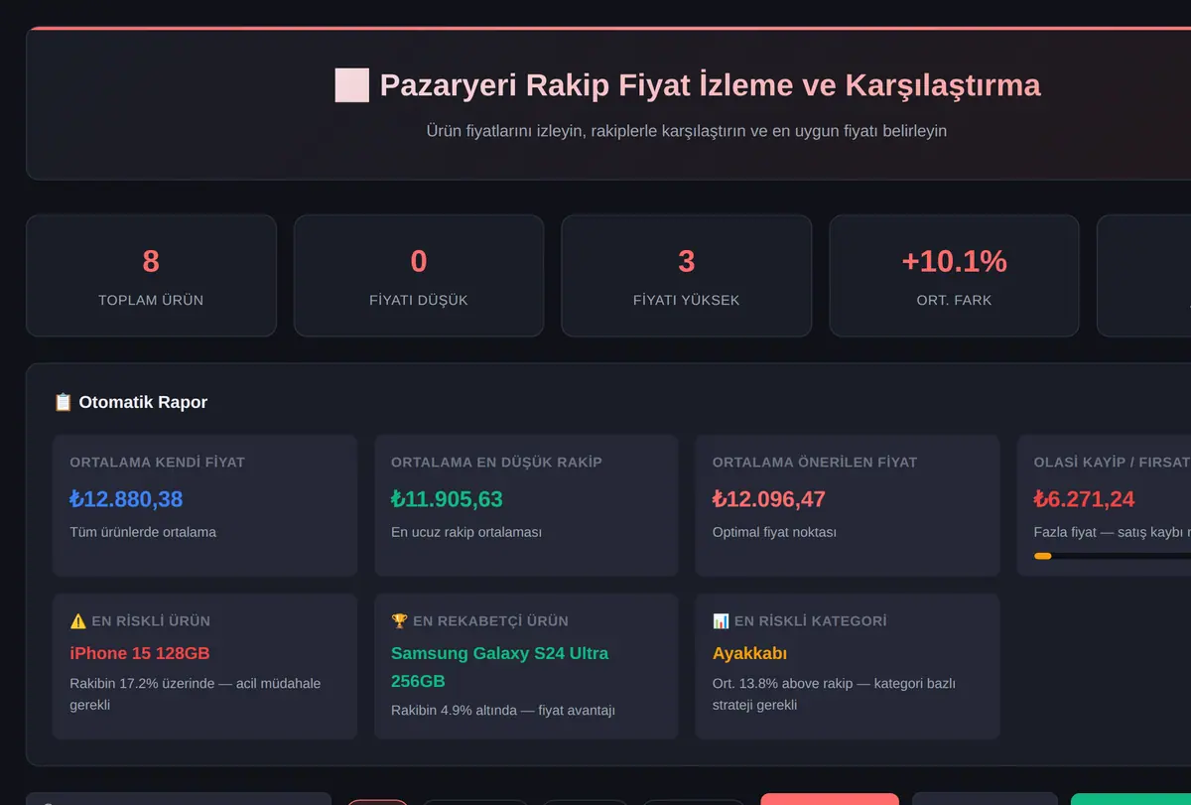Screen dimensions: 1191x805
Task: Click the number 3 in Fiyatı Yüksek
Action: pyautogui.click(x=687, y=261)
